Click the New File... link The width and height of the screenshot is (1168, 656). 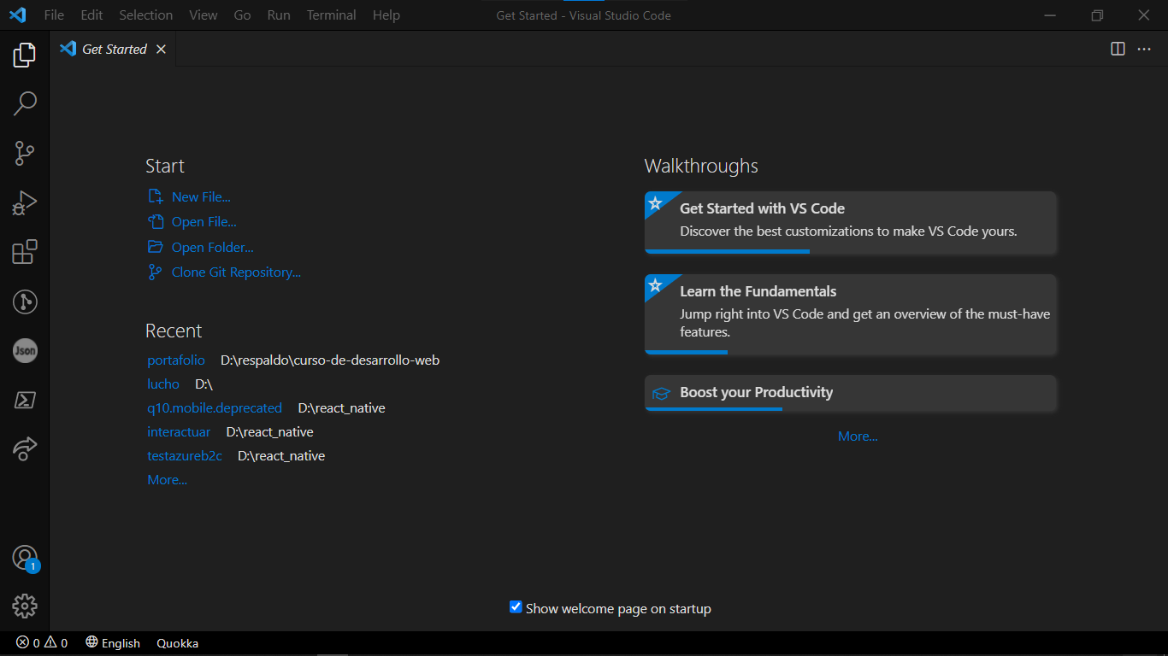pos(190,196)
